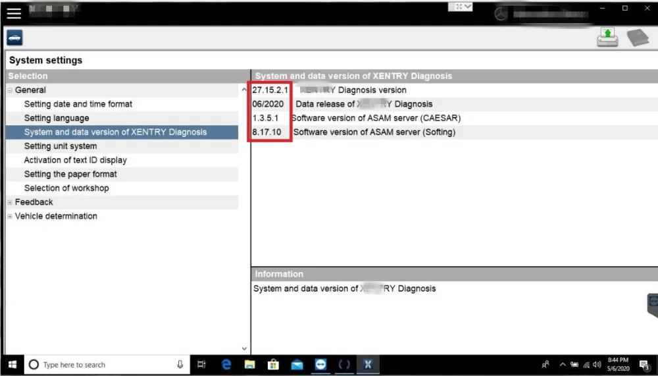This screenshot has width=658, height=376.
Task: Open TeamViewer from the taskbar
Action: click(x=320, y=365)
